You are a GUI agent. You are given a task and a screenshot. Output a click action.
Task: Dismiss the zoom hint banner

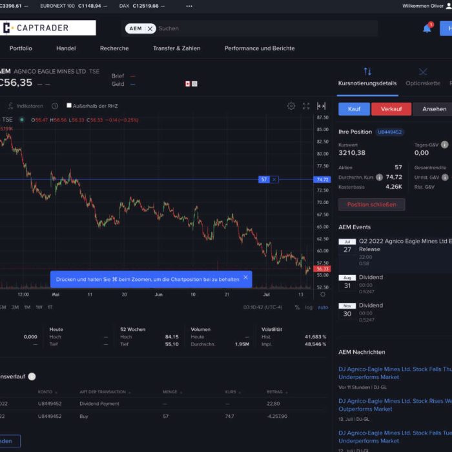245,277
